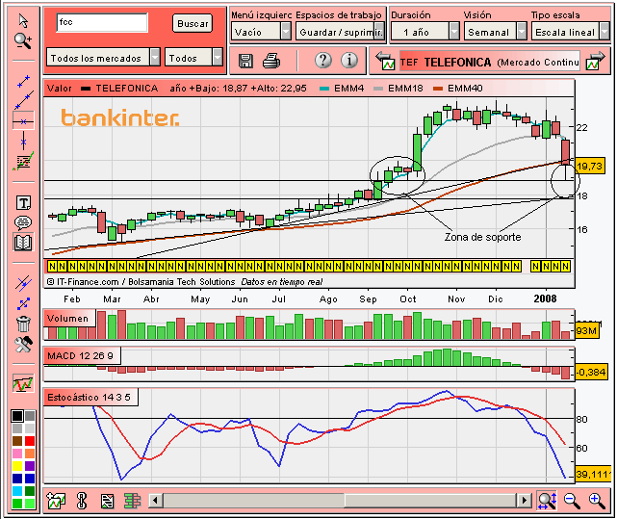Print the chart with printer icon

271,61
